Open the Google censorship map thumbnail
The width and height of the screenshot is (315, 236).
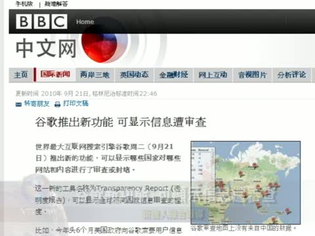[x=245, y=182]
